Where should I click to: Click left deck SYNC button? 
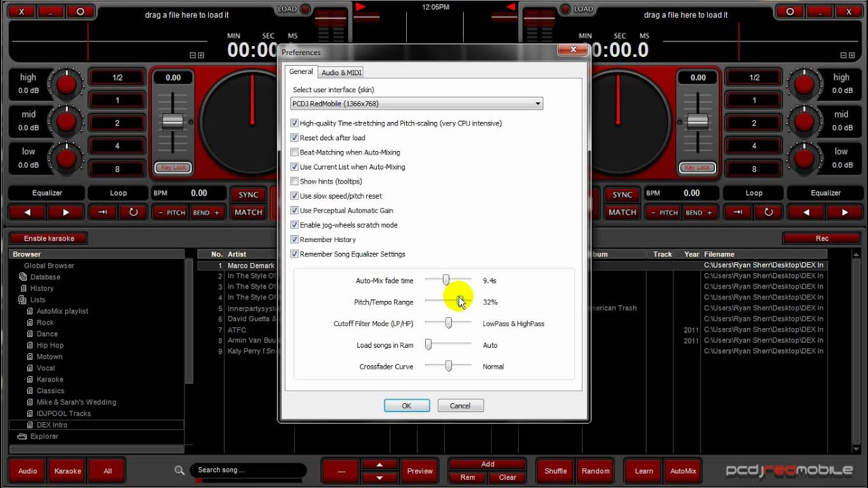click(x=248, y=195)
